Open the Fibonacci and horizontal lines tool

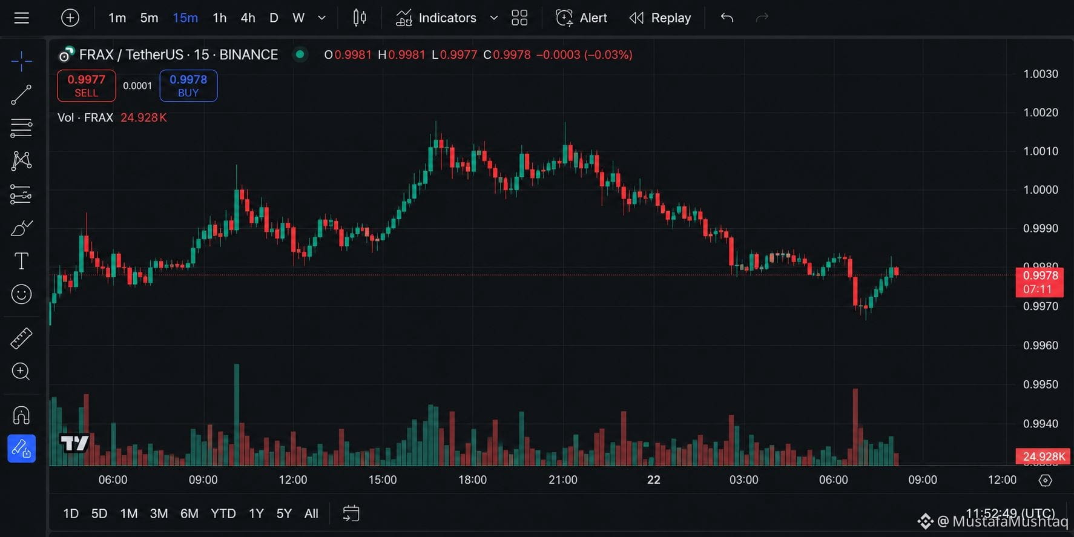point(21,128)
